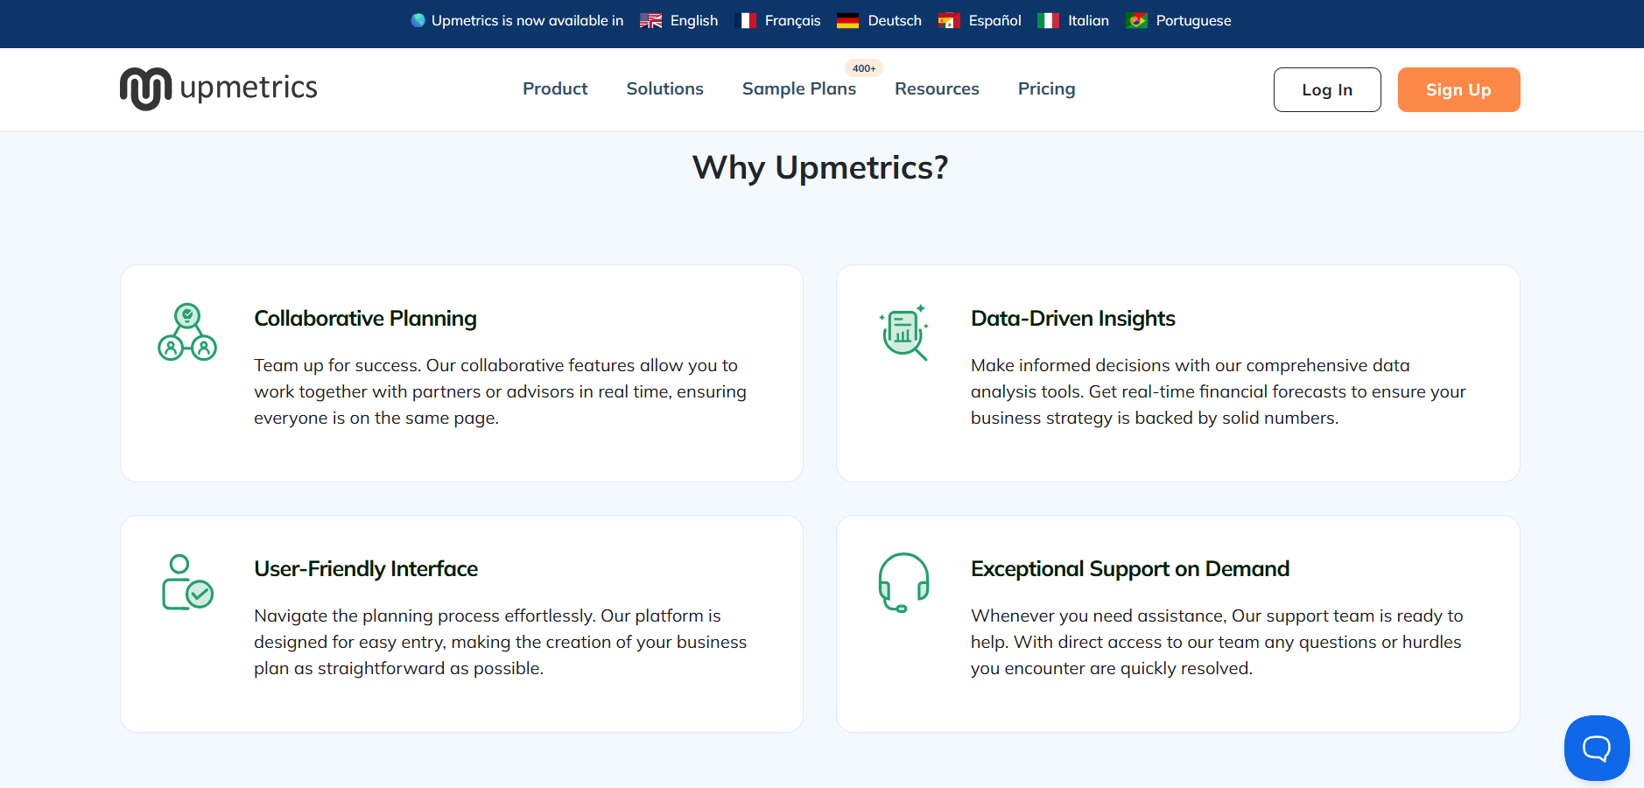This screenshot has width=1644, height=788.
Task: Click the Upmetrics logo
Action: pos(219,88)
